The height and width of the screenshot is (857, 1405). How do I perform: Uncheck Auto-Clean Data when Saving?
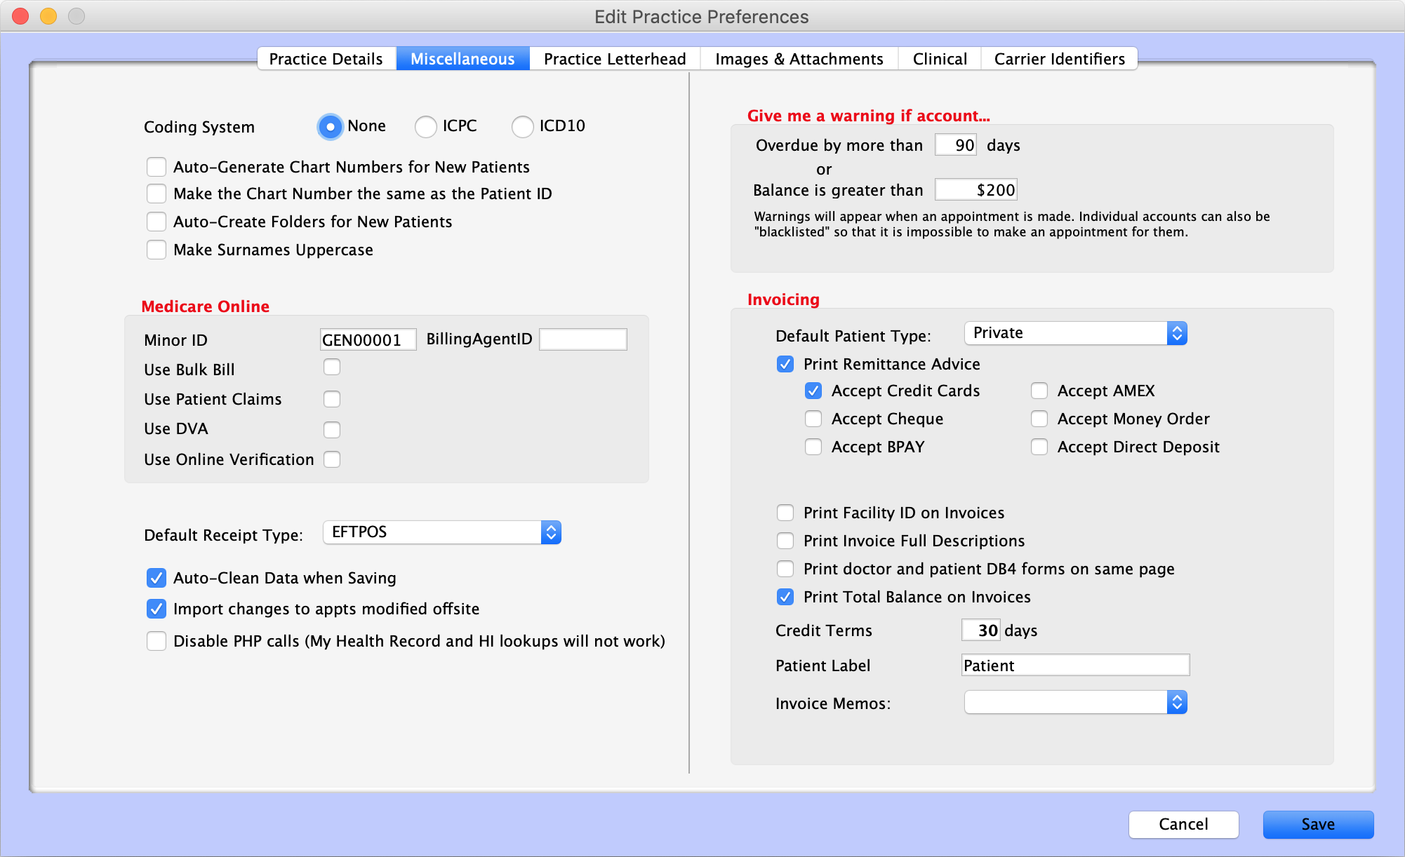click(157, 578)
